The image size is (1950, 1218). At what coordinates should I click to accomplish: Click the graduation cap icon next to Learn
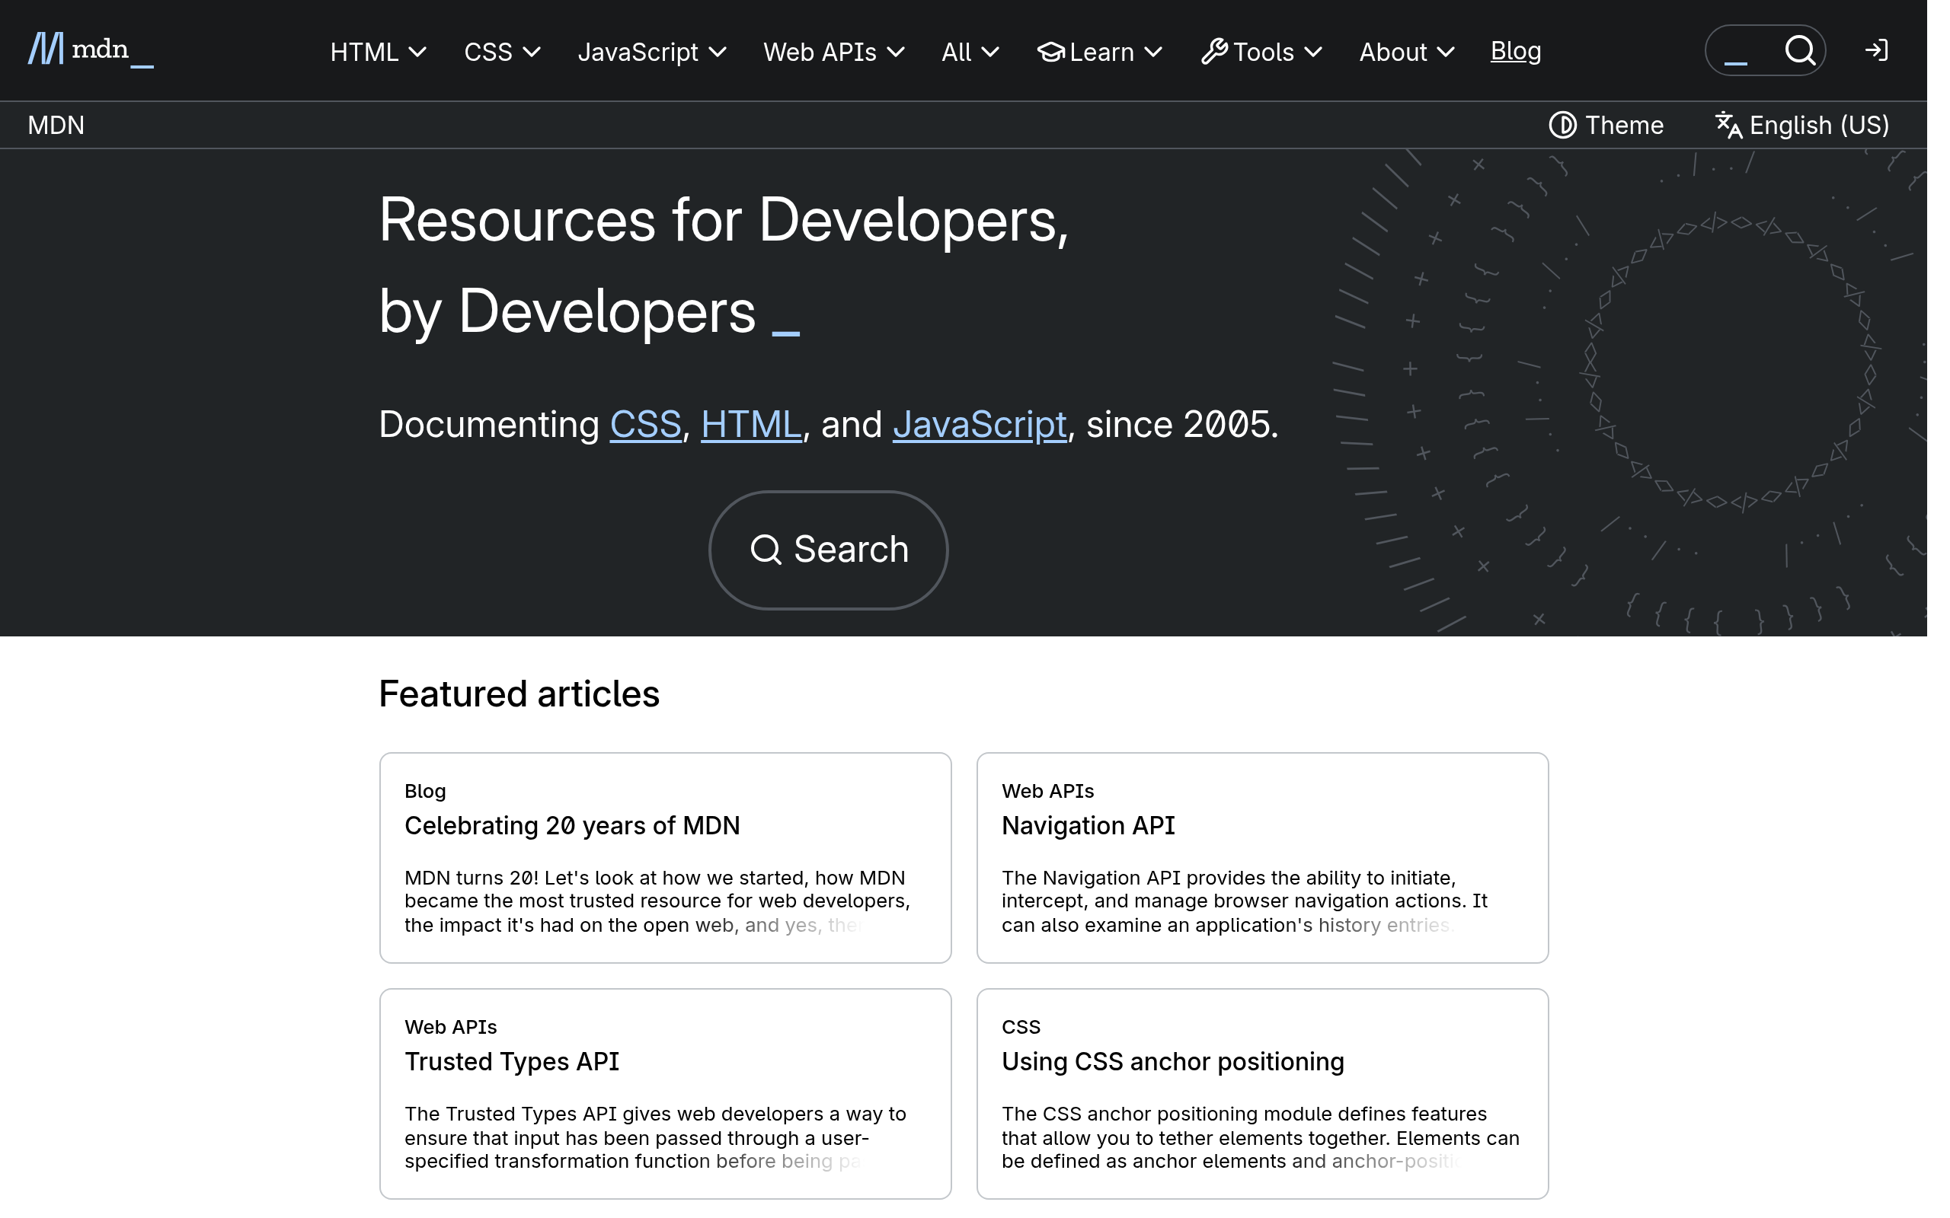tap(1050, 52)
